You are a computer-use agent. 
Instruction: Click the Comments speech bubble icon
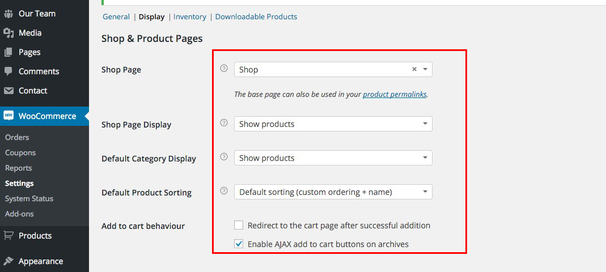click(x=9, y=71)
